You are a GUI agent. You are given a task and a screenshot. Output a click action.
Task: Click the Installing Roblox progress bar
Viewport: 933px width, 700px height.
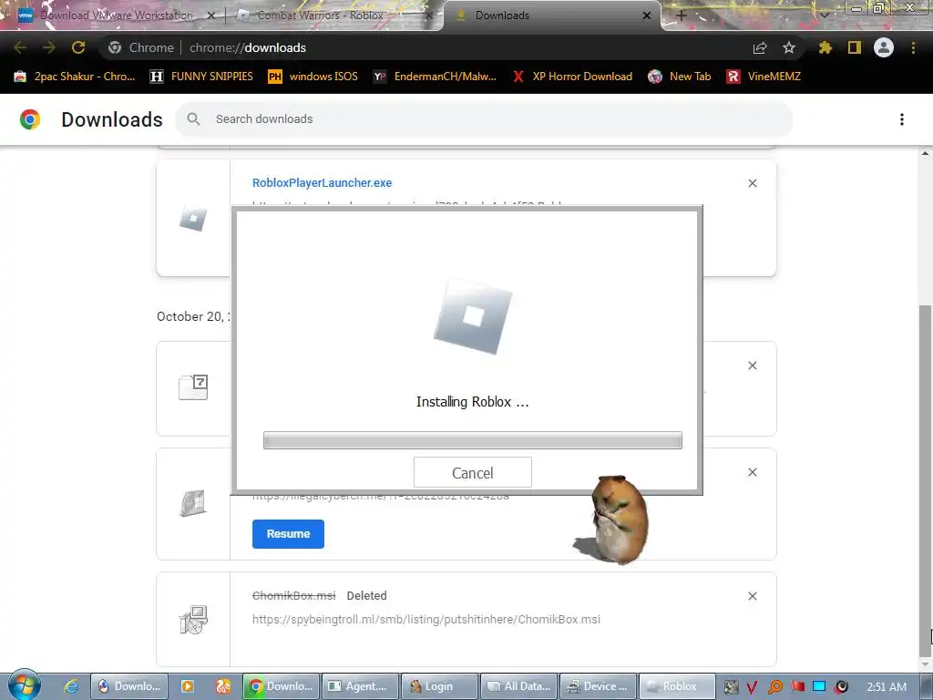(x=473, y=440)
